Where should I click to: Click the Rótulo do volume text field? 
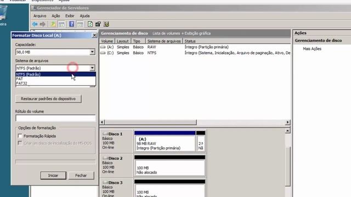tap(55, 118)
